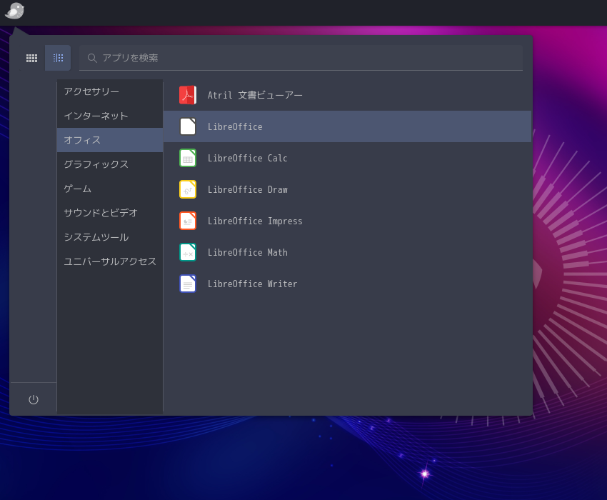The image size is (607, 500).
Task: Click the teal LibreOffice Math icon
Action: coord(188,252)
